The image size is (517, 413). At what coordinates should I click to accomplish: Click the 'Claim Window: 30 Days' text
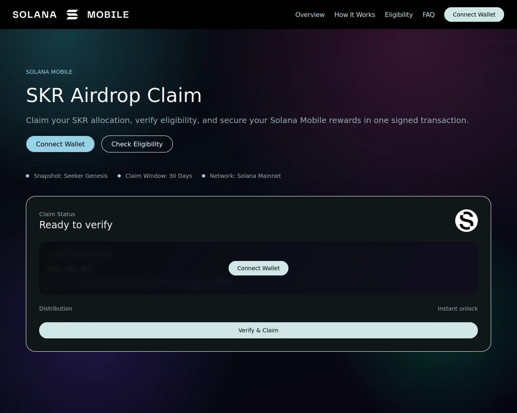coord(159,176)
